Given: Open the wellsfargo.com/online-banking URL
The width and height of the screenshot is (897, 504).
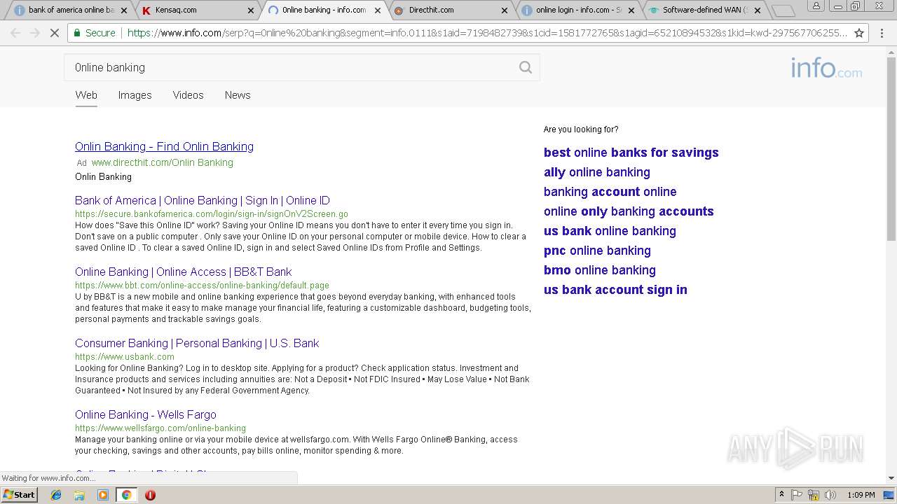Looking at the screenshot, I should 160,428.
